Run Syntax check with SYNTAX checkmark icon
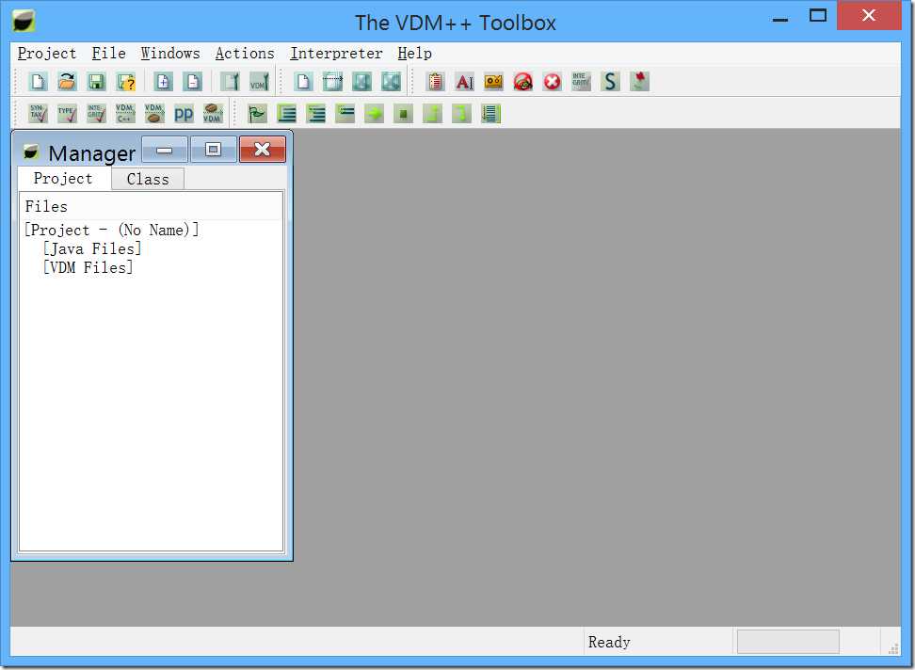Screen dimensions: 915x670 pos(38,114)
